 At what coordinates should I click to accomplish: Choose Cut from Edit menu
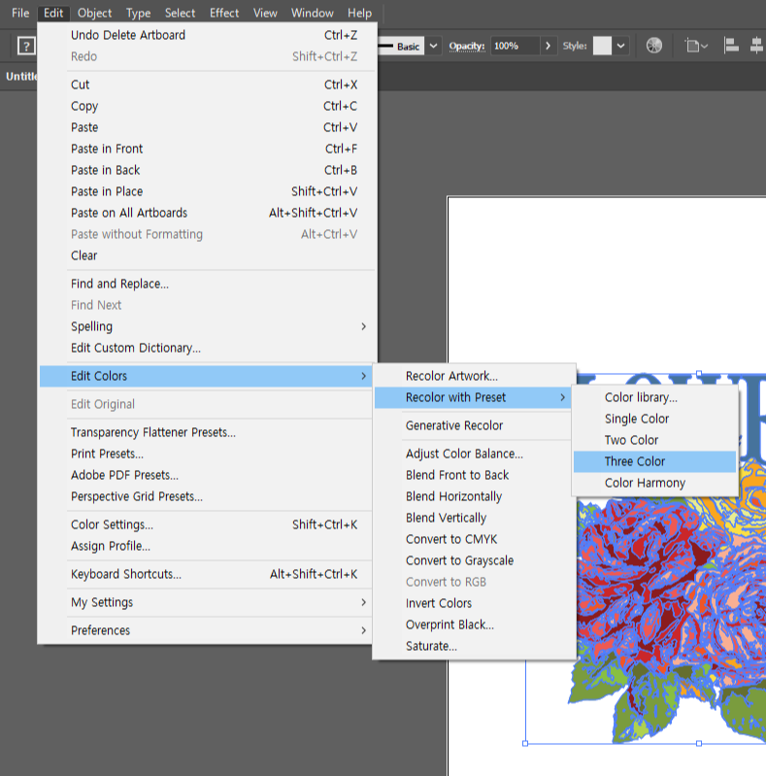click(x=206, y=84)
